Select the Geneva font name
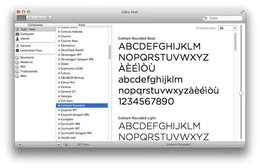This screenshot has height=168, width=260. 66,87
